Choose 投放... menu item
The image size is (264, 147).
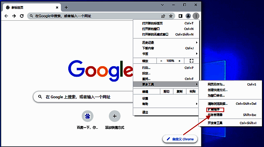[166, 73]
